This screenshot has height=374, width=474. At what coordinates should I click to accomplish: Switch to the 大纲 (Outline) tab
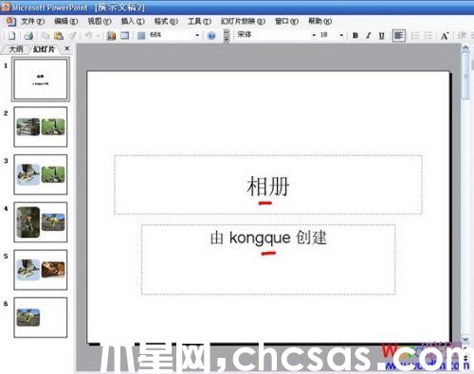coord(16,49)
